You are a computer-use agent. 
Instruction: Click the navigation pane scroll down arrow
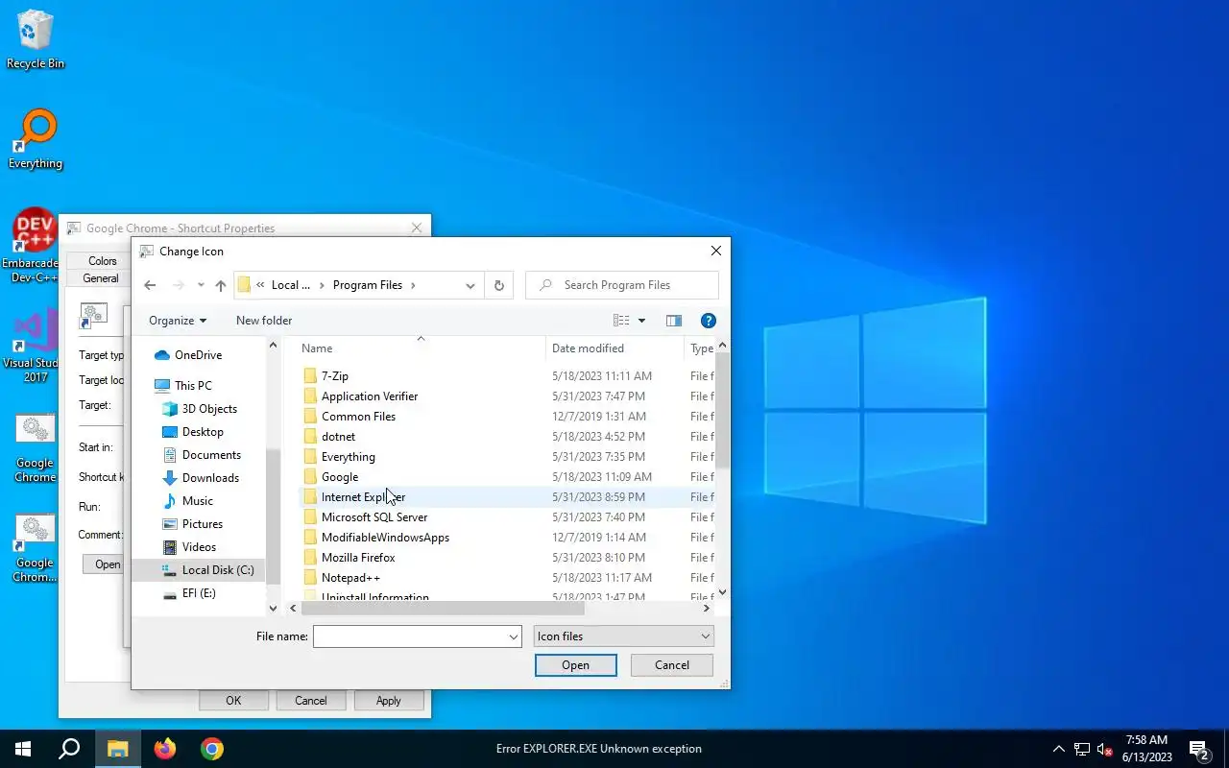tap(273, 608)
